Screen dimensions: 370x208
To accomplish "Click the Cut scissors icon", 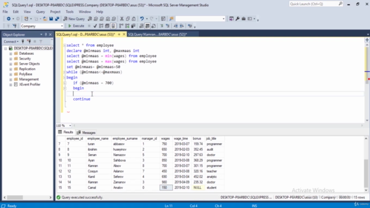I will 122,18.
